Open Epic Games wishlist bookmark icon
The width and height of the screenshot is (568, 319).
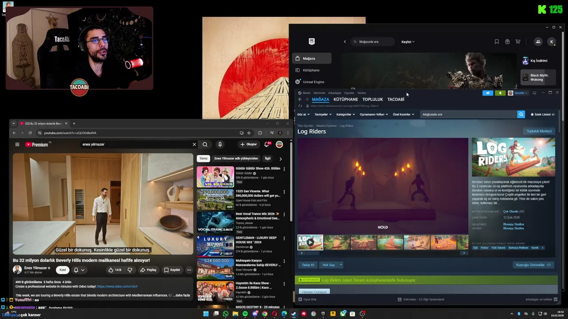tap(497, 42)
